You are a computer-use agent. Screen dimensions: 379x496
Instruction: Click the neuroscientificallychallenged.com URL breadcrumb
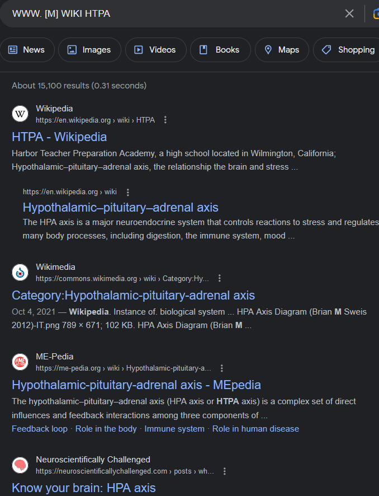(x=125, y=471)
